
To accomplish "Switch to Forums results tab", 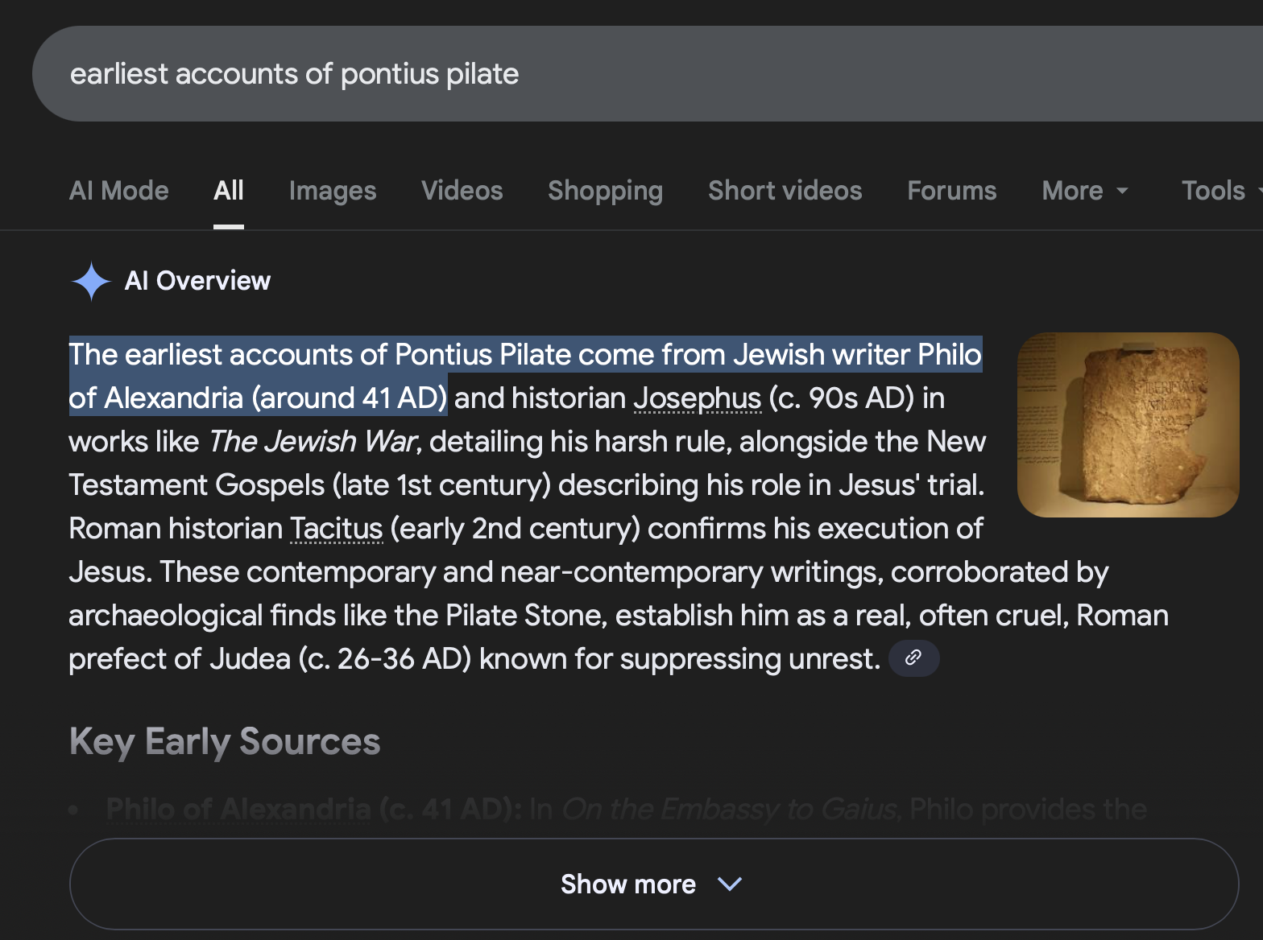I will (952, 191).
